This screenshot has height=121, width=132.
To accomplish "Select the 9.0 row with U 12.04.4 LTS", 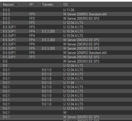I will click(x=66, y=66).
